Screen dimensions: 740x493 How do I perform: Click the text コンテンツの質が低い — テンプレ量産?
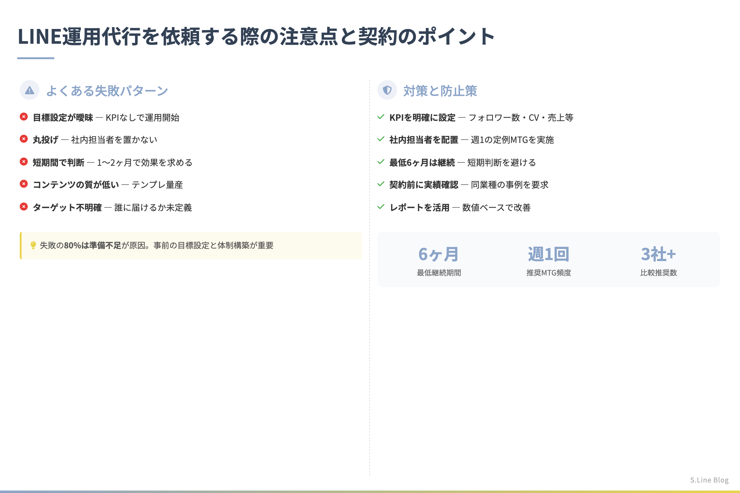pos(108,185)
